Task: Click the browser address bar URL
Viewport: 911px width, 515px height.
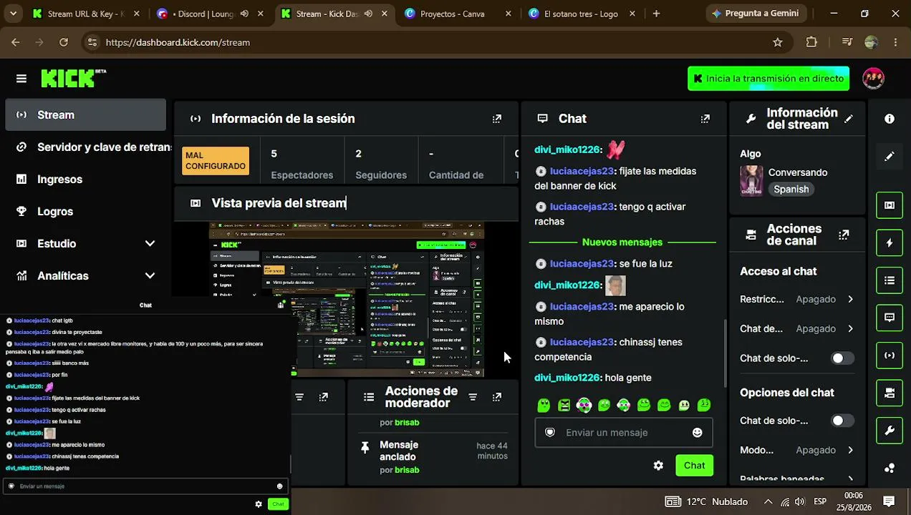Action: point(178,42)
